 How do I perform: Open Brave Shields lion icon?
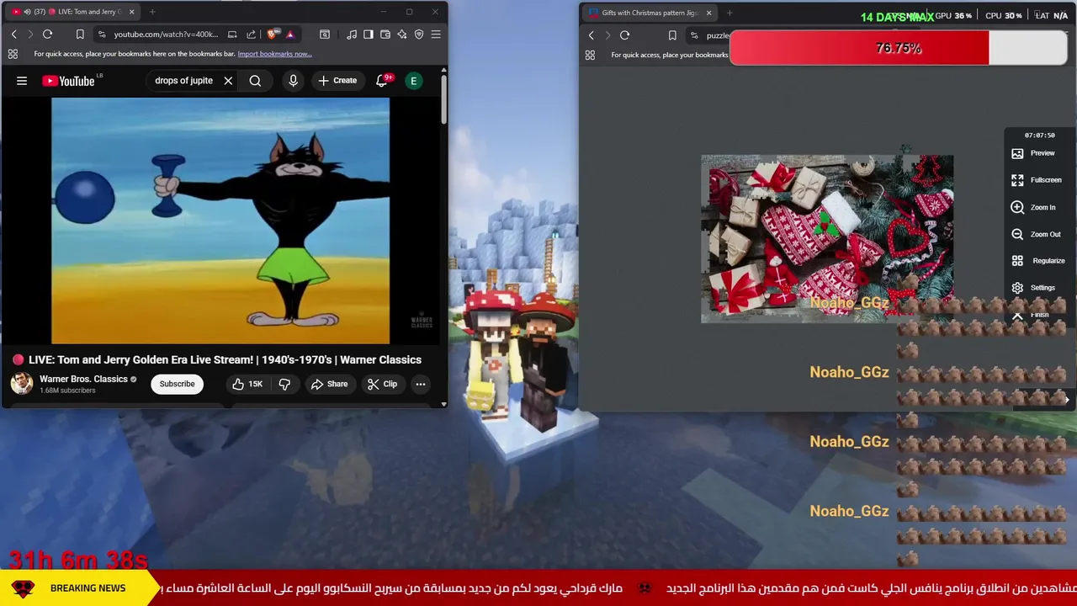tap(271, 35)
